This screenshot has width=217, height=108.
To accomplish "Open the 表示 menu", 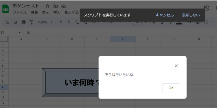I will tap(45, 12).
